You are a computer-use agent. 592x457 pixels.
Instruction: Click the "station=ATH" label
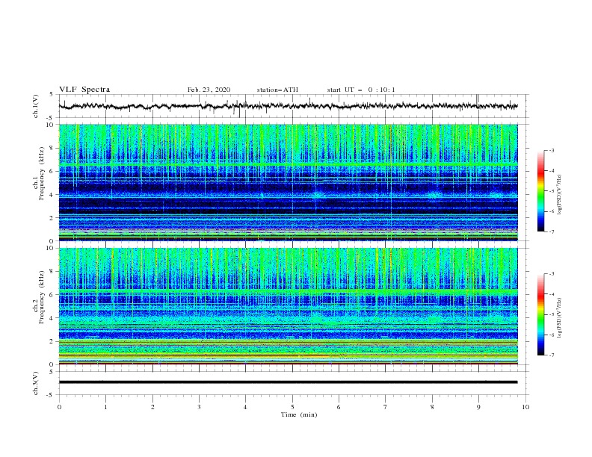click(277, 90)
